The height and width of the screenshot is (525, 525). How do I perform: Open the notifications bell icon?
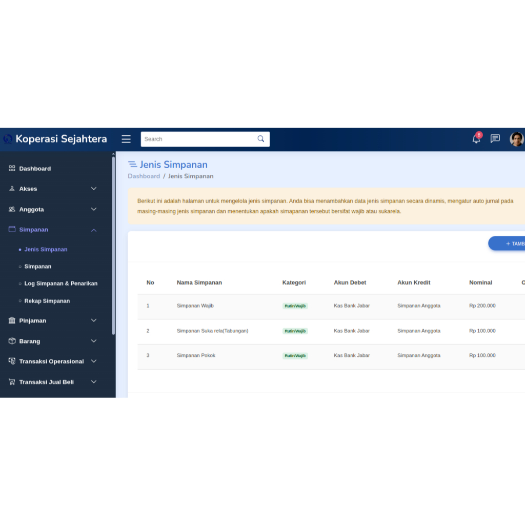tap(476, 139)
